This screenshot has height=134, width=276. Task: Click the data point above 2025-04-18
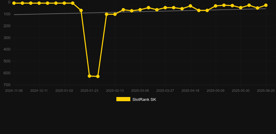190,6
